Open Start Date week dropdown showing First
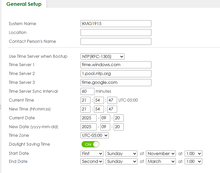The height and width of the screenshot is (173, 220). tap(92, 153)
